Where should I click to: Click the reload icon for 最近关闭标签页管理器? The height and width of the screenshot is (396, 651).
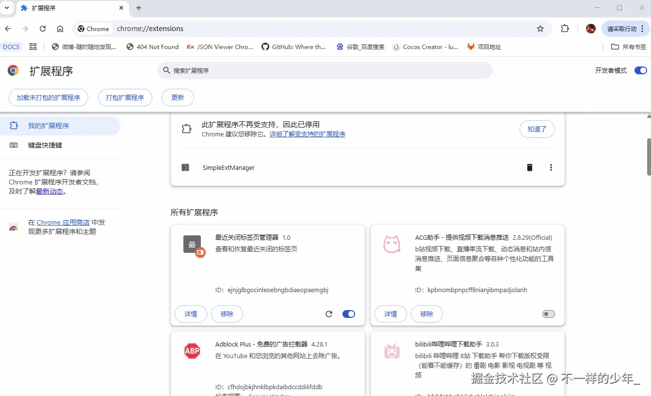coord(329,314)
